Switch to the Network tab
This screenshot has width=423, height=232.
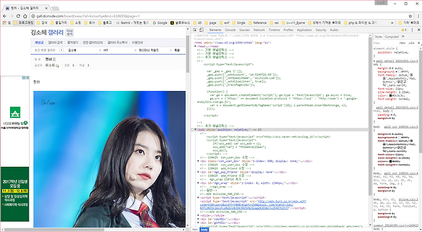(x=259, y=30)
